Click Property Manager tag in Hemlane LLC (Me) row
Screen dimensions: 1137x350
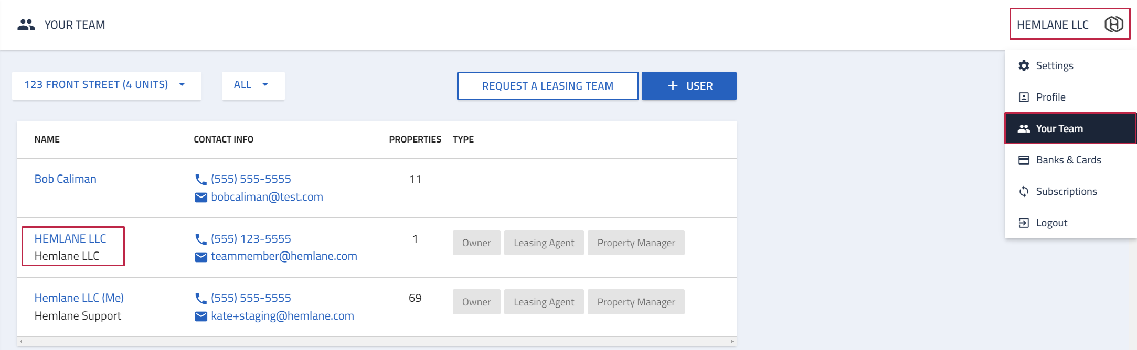636,302
